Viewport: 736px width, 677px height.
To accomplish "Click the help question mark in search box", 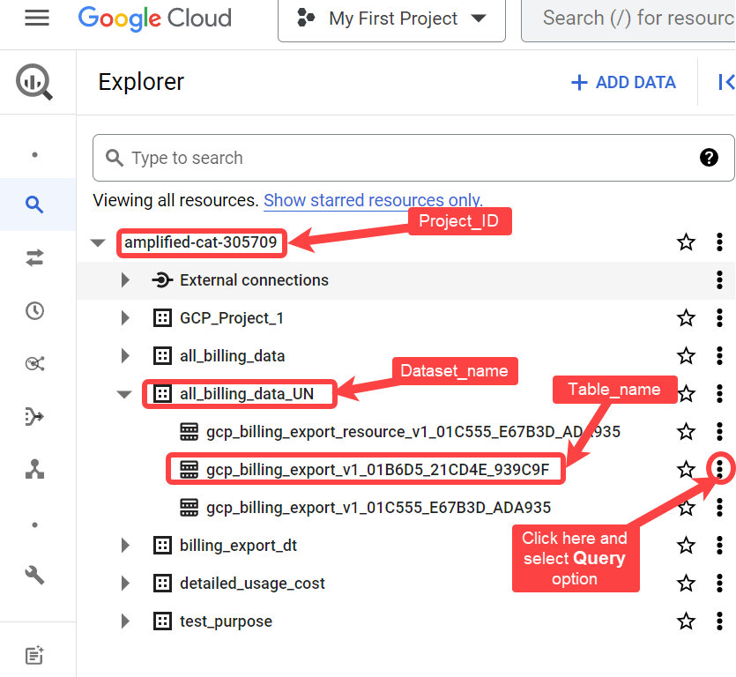I will [709, 158].
